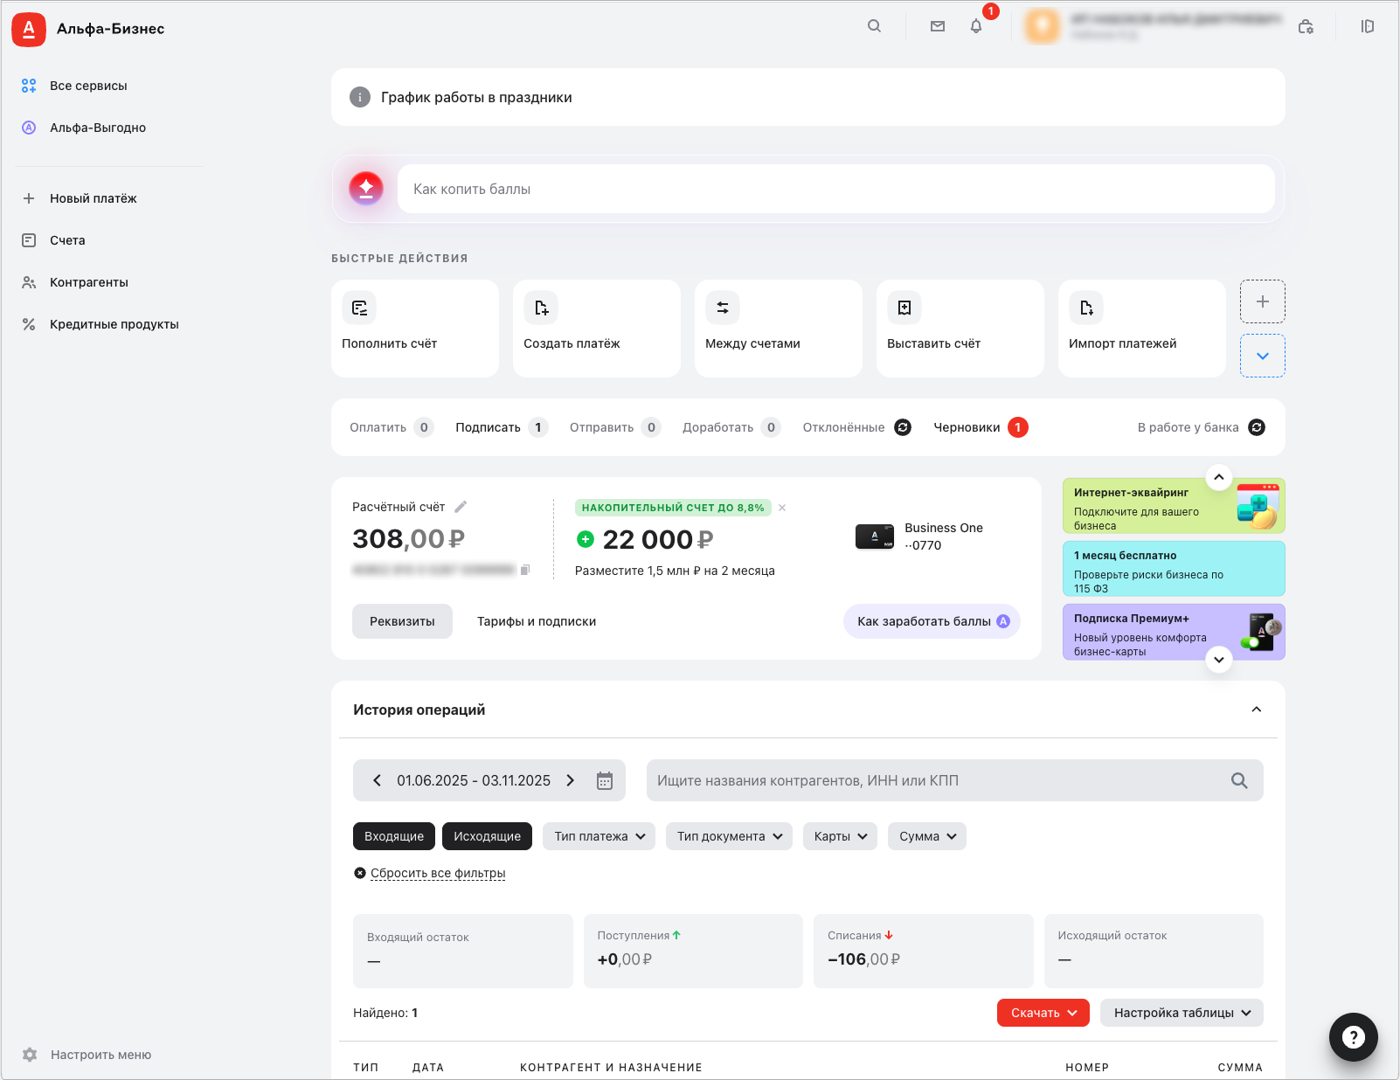This screenshot has width=1400, height=1080.
Task: Click the contractor search input field
Action: click(935, 780)
